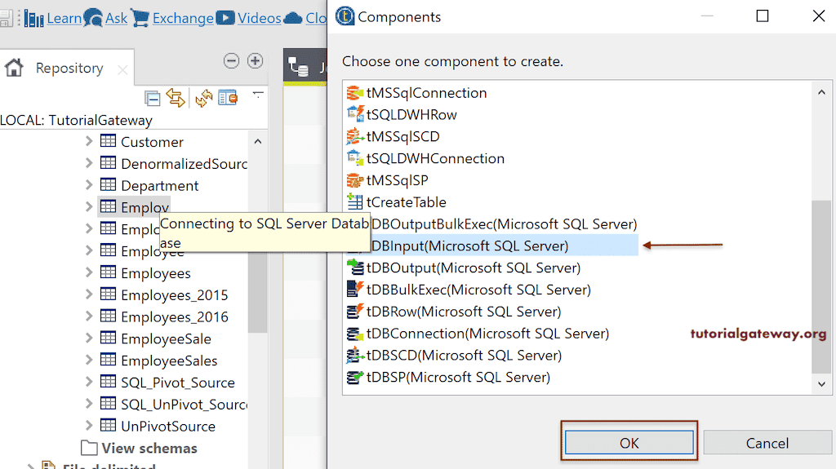Expand the Customer table node

[x=88, y=141]
